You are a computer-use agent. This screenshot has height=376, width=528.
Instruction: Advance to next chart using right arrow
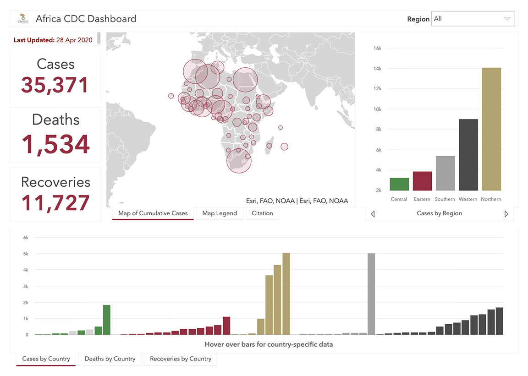click(x=506, y=214)
